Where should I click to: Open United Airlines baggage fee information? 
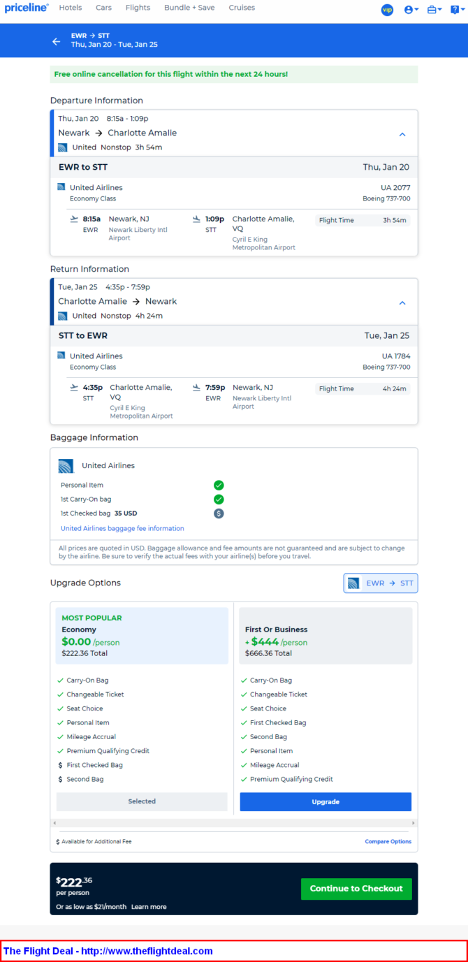tap(122, 528)
